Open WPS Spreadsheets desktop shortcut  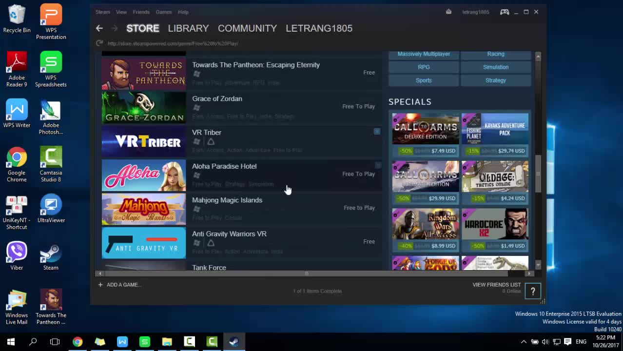(x=51, y=69)
